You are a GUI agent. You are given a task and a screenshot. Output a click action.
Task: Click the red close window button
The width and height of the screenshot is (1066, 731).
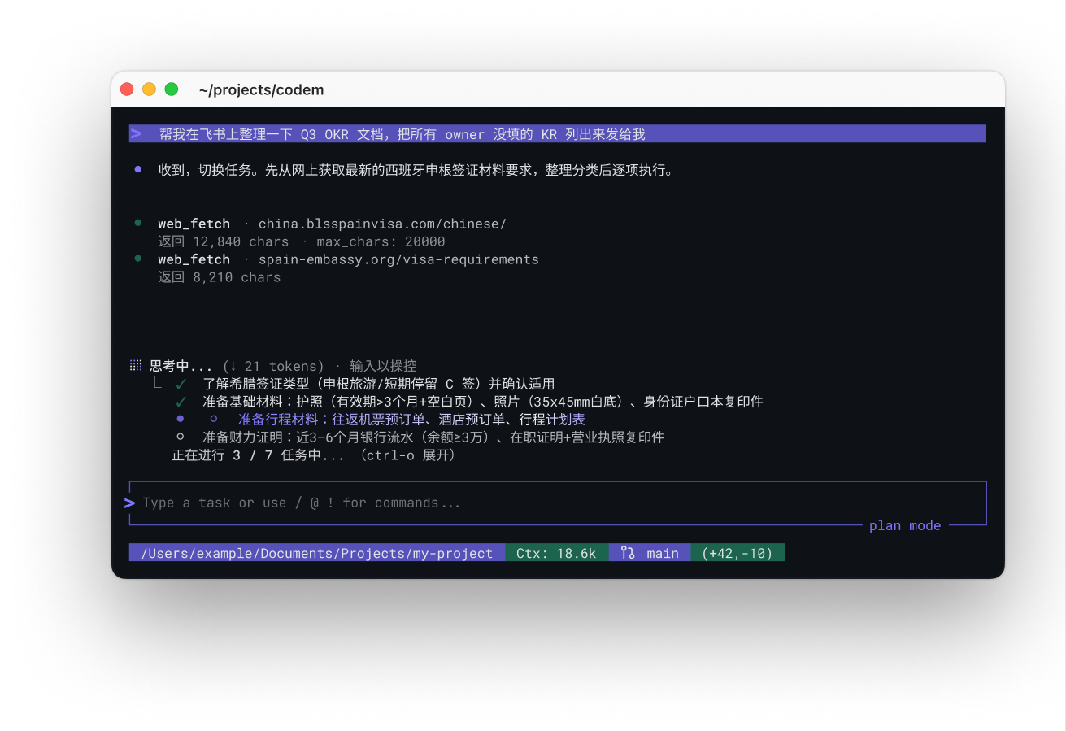tap(126, 89)
